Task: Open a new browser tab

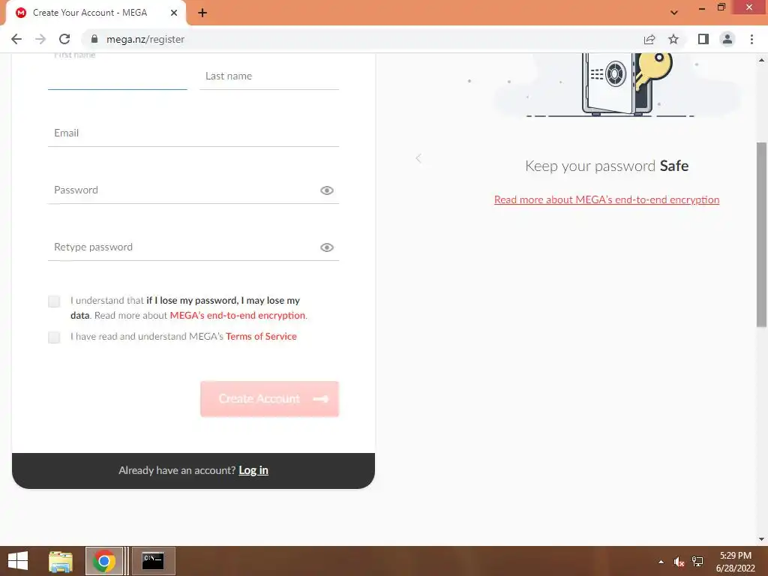Action: [x=202, y=13]
